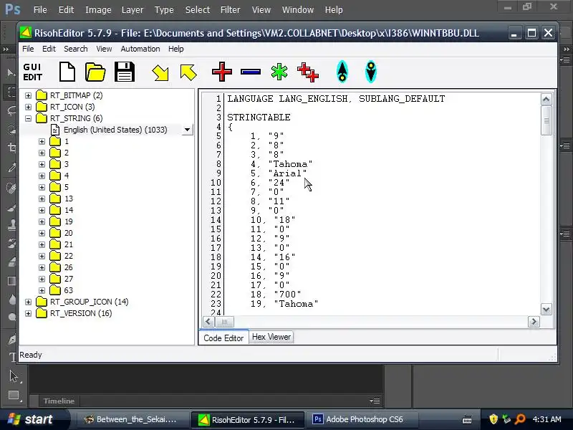Add resource with the red plus icon

pos(222,72)
